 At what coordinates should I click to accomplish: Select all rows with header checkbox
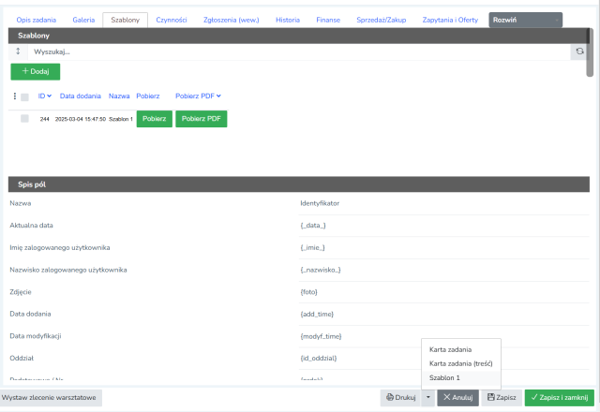pos(24,97)
